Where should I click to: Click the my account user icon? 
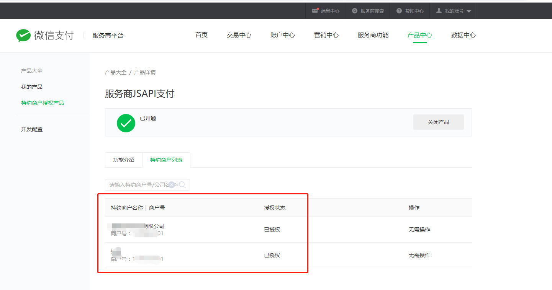click(439, 11)
